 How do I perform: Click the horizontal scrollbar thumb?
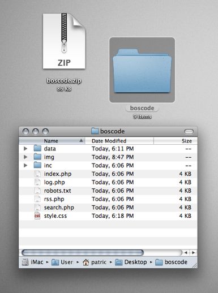pos(83,252)
